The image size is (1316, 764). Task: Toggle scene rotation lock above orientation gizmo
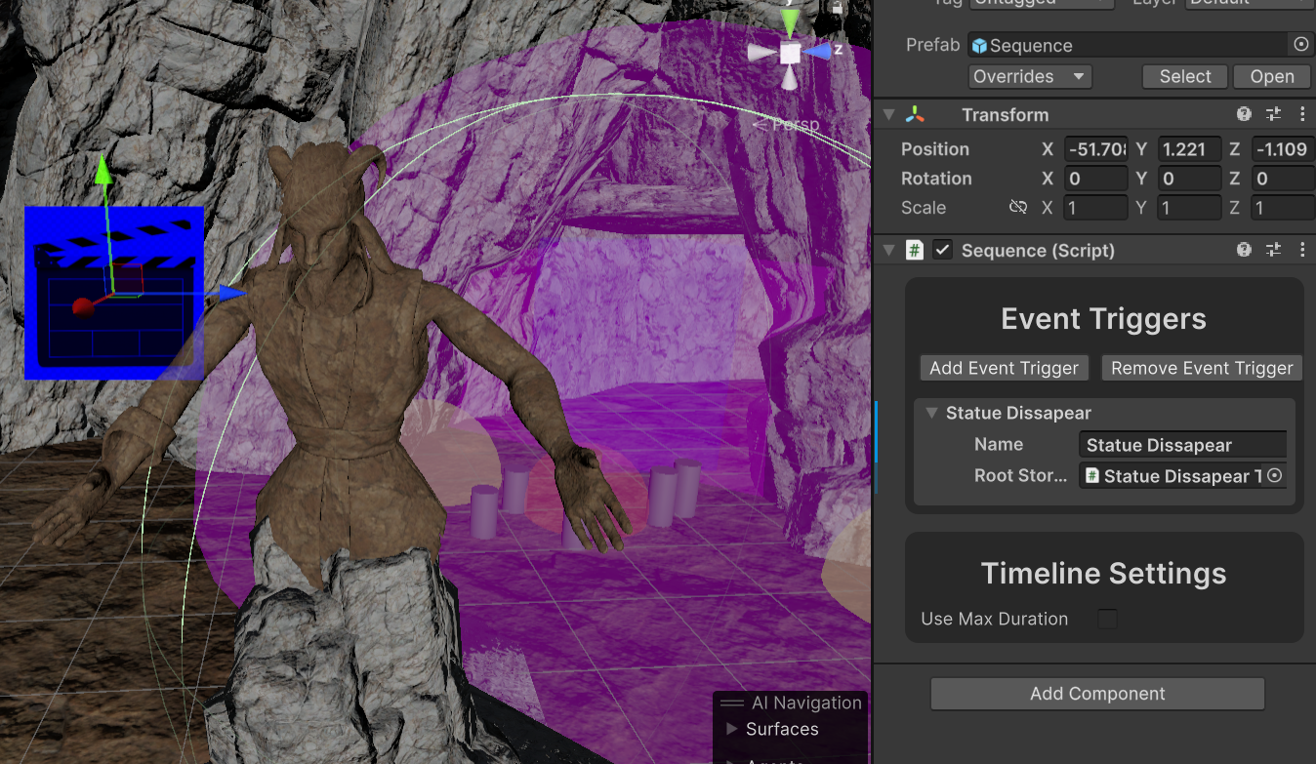pyautogui.click(x=836, y=6)
